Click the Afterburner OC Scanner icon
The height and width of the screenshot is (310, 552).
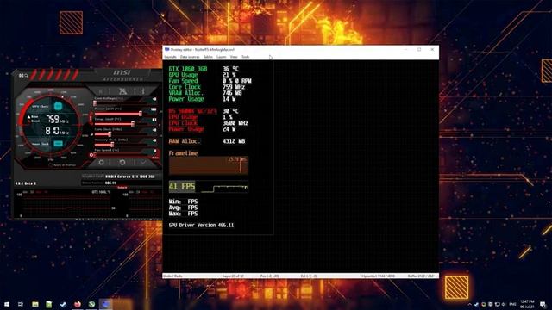coord(122,91)
